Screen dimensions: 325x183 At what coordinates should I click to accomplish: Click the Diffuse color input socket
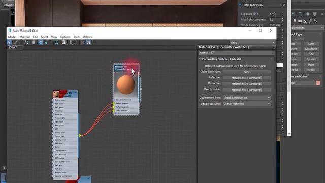pyautogui.click(x=53, y=100)
